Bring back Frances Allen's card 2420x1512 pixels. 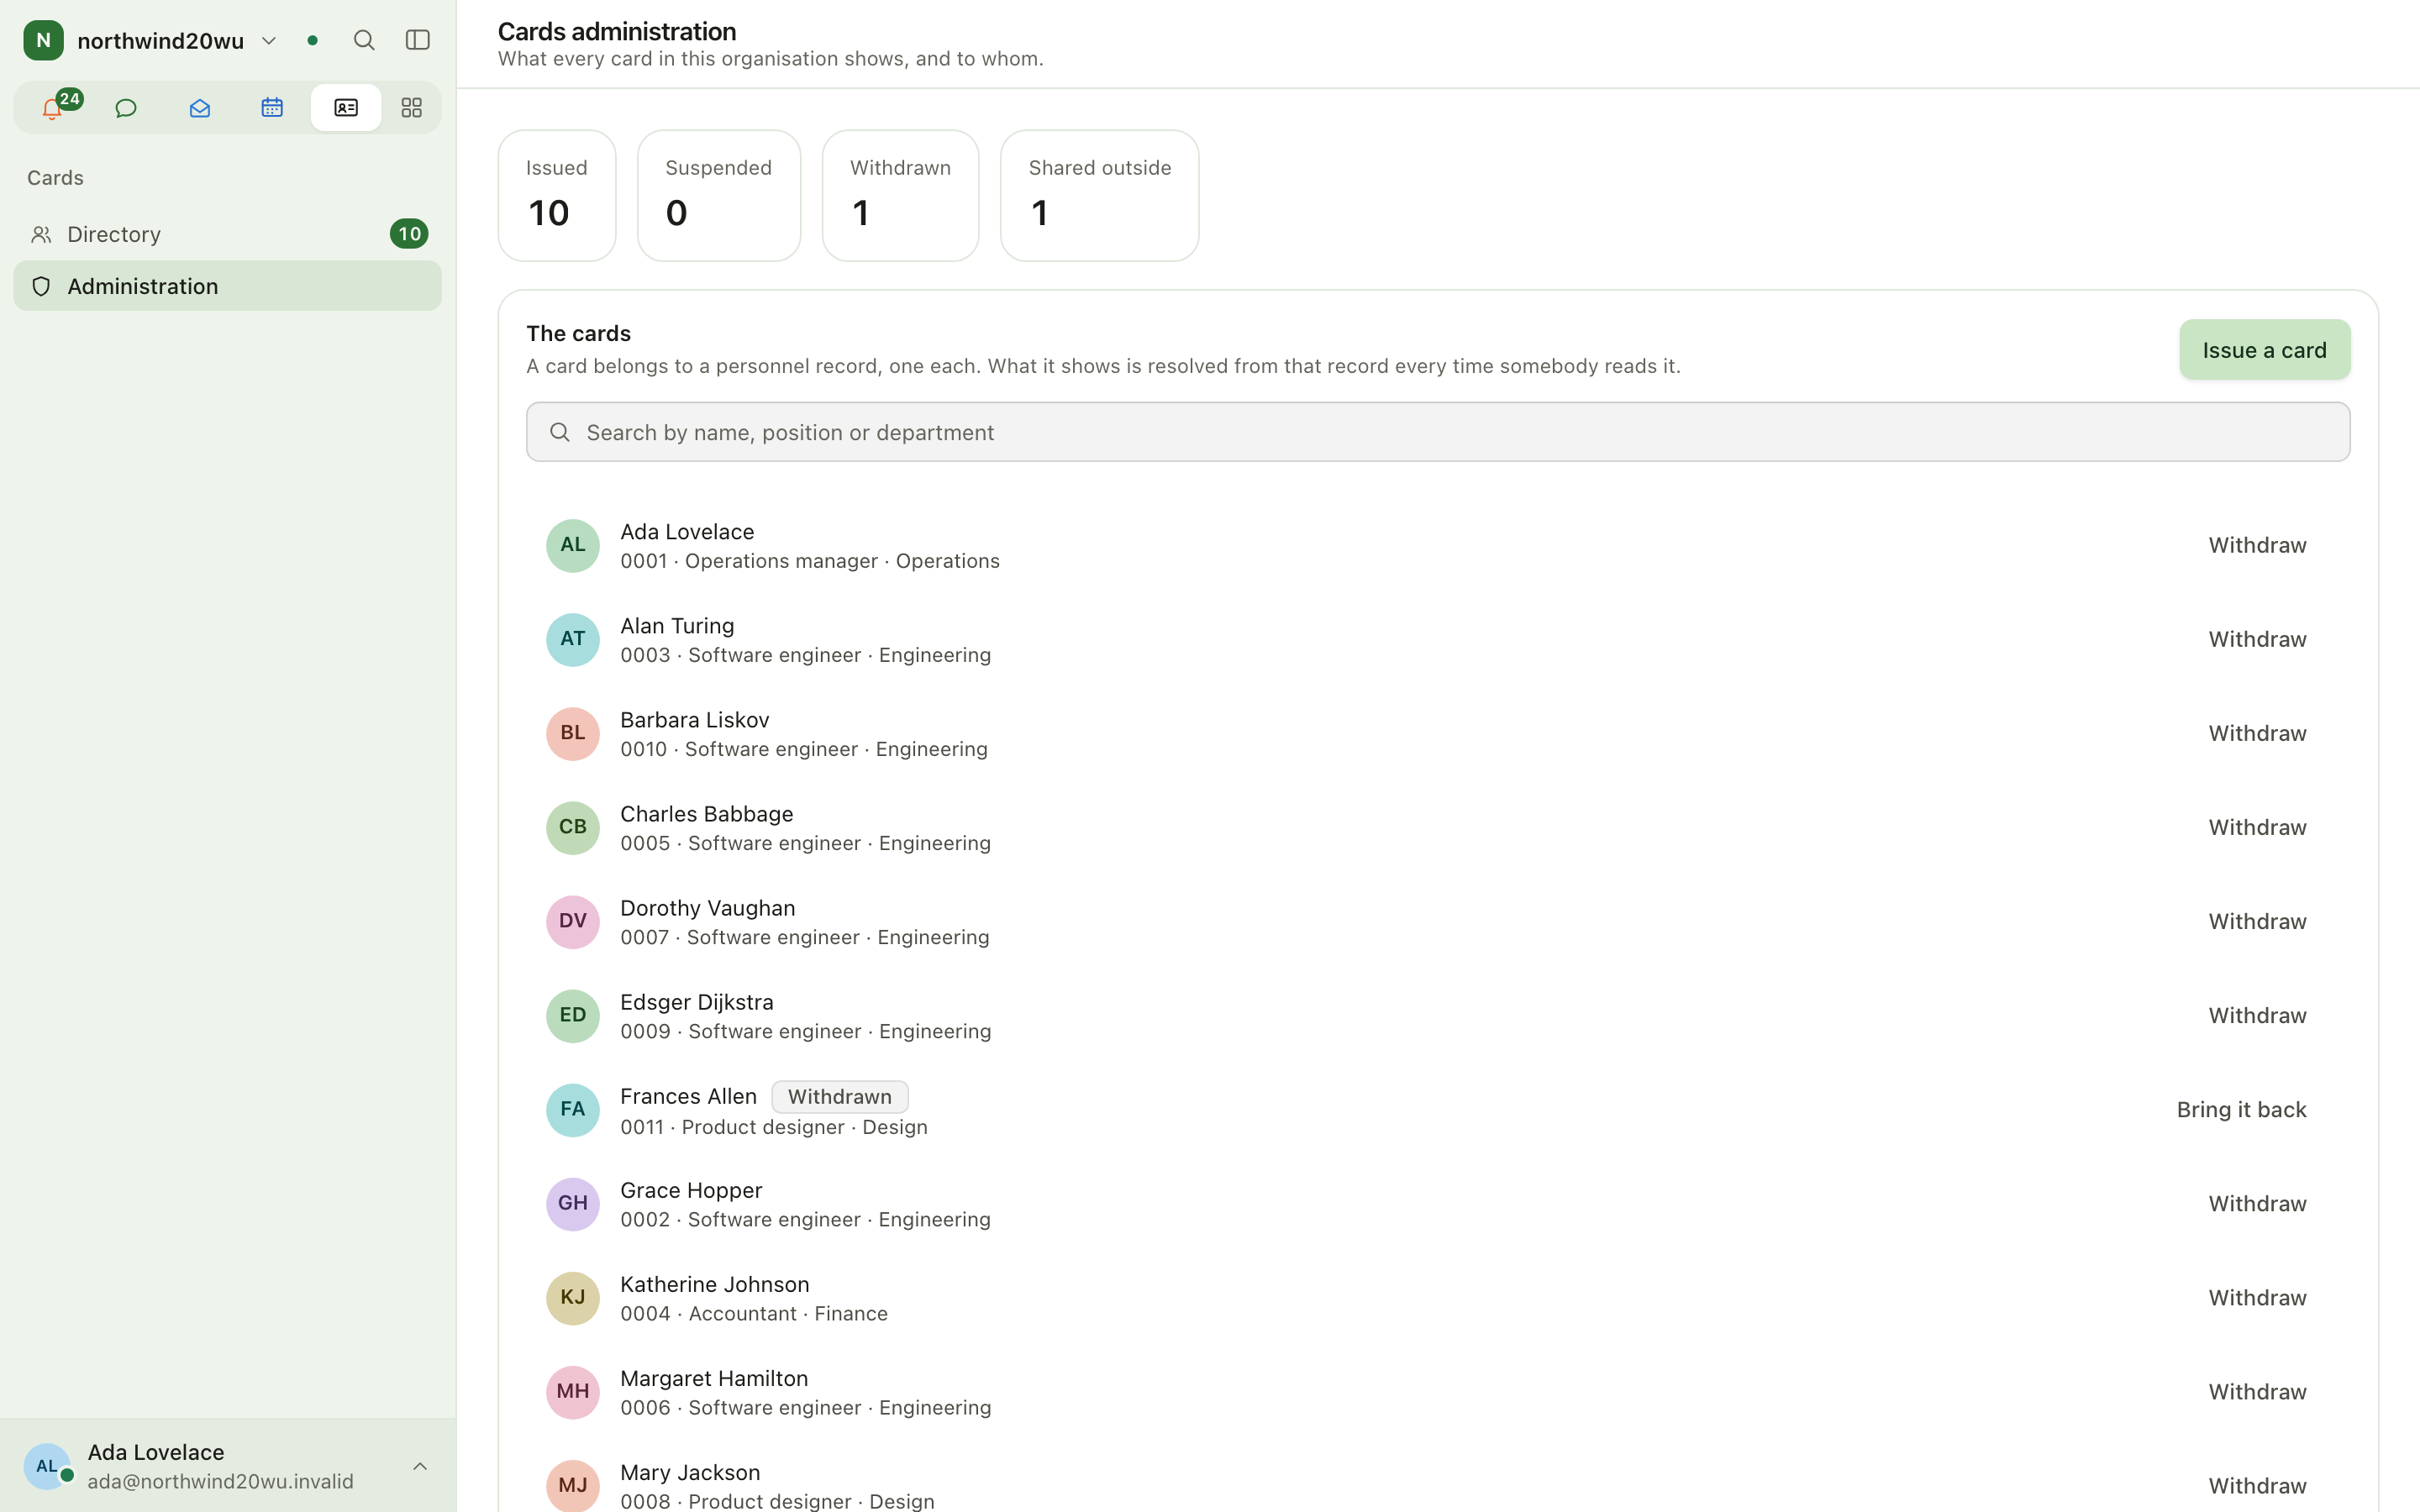coord(2241,1110)
